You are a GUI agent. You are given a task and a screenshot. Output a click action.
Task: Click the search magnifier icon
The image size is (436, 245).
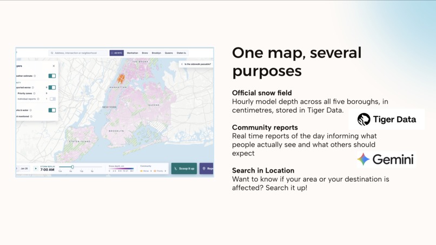52,53
